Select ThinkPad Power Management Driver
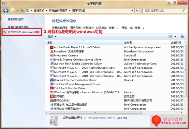This screenshot has width=189, height=129. pos(77,84)
